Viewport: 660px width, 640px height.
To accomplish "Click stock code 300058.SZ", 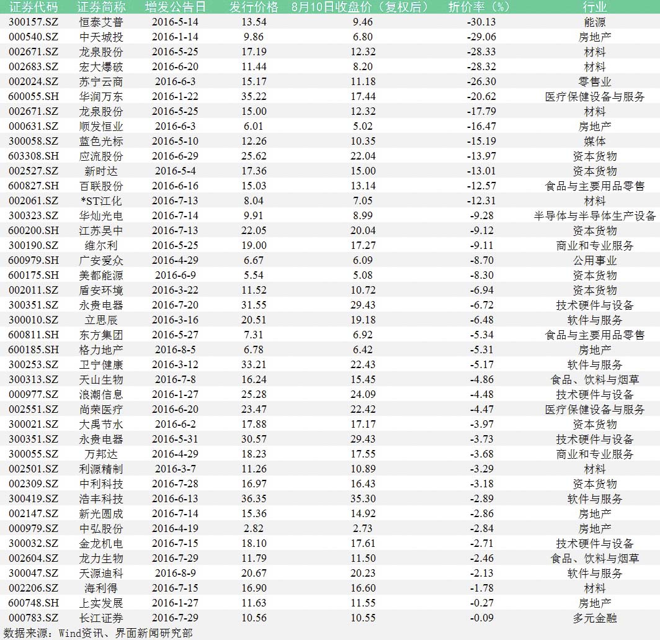I will point(33,141).
